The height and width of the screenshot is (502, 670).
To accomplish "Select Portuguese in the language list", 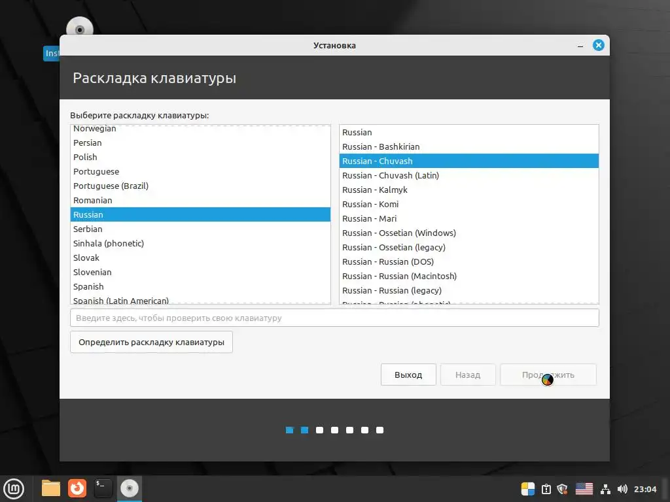I will [200, 172].
